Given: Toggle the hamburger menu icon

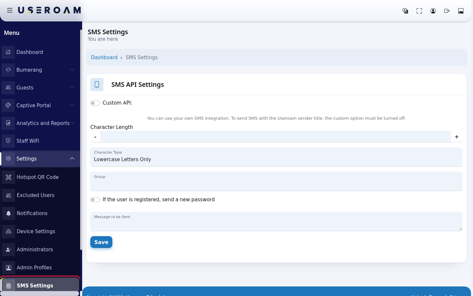Looking at the screenshot, I should 10,11.
